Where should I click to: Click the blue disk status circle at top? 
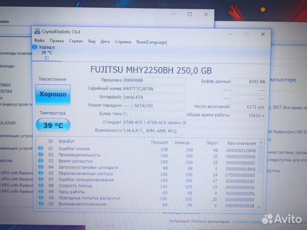(x=35, y=47)
